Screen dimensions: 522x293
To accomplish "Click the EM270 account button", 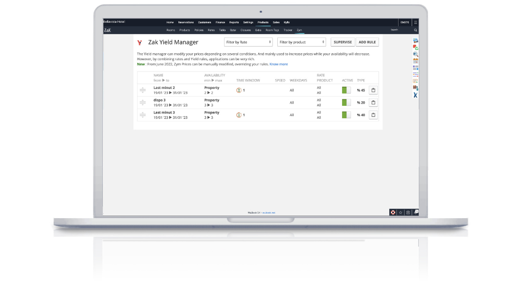I will click(405, 22).
